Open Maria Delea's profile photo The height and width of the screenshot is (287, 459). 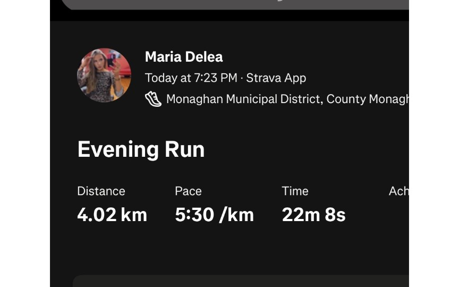click(104, 75)
